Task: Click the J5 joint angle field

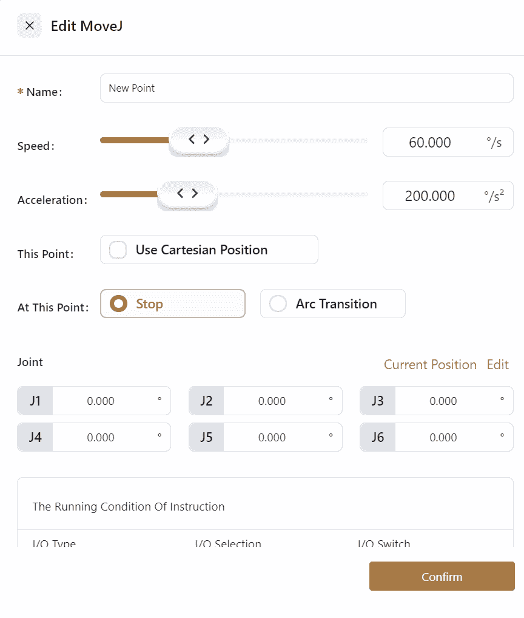Action: point(272,437)
